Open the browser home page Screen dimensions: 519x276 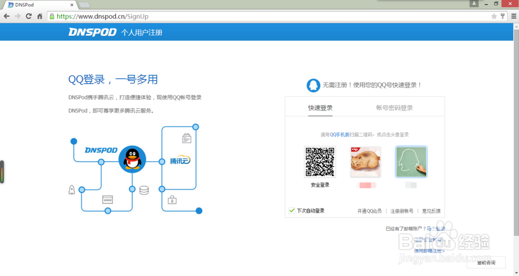click(40, 16)
